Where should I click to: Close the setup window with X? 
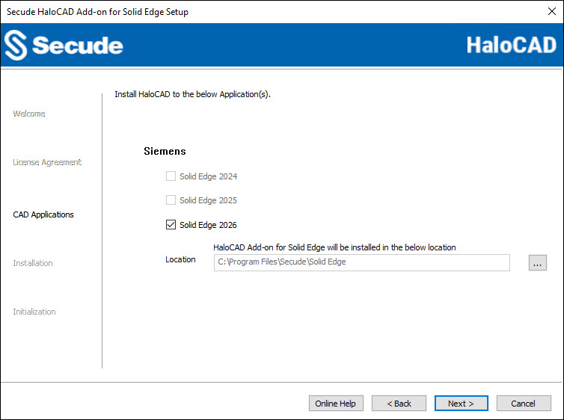point(552,11)
